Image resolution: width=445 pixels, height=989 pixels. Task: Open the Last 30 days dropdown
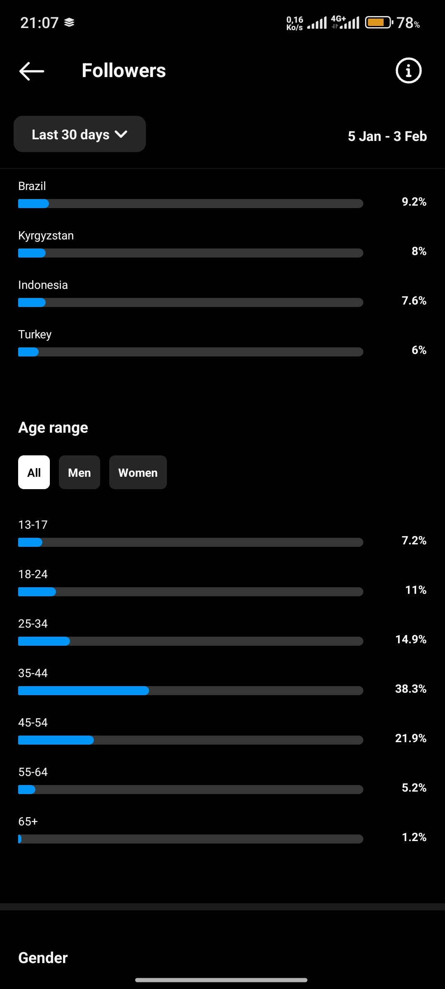[x=80, y=134]
